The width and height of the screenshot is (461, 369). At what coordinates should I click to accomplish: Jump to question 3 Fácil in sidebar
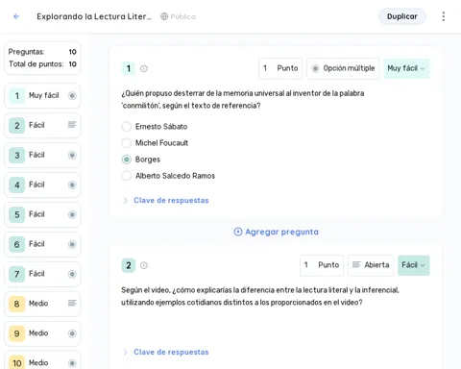point(42,156)
